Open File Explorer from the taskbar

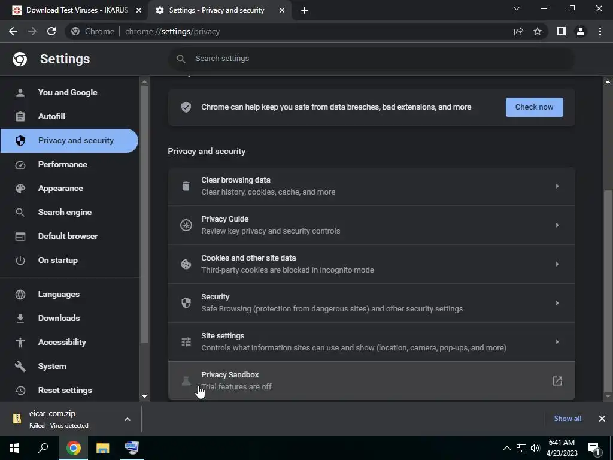103,448
